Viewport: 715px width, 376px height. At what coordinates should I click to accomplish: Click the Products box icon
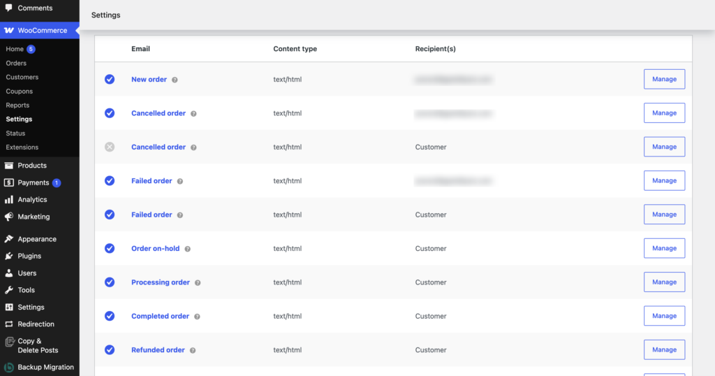(8, 165)
